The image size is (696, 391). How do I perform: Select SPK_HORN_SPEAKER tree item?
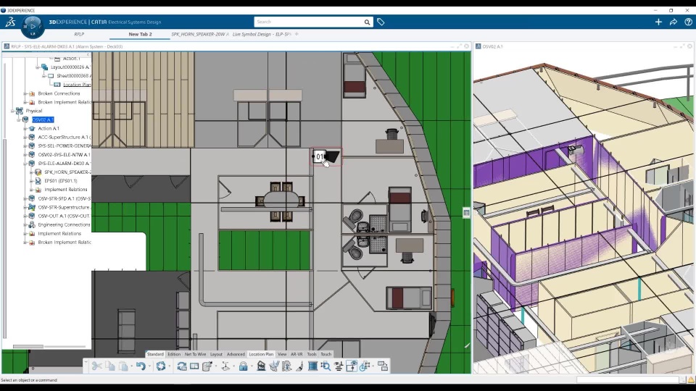(67, 172)
